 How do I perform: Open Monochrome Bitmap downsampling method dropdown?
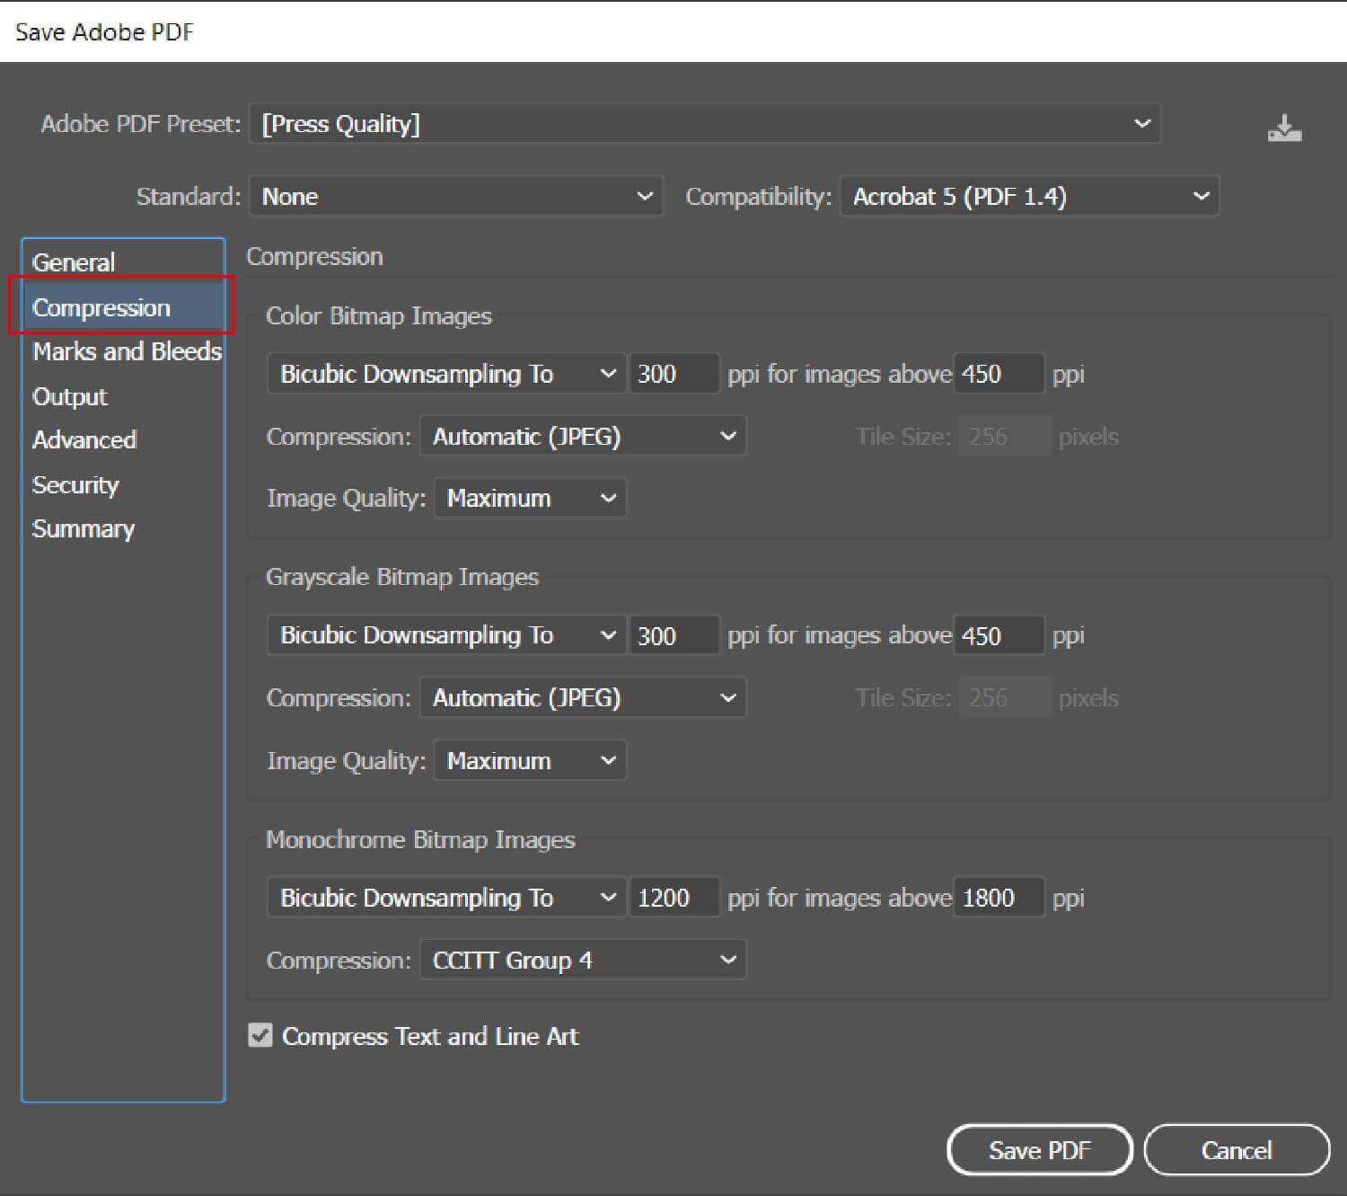click(x=446, y=898)
